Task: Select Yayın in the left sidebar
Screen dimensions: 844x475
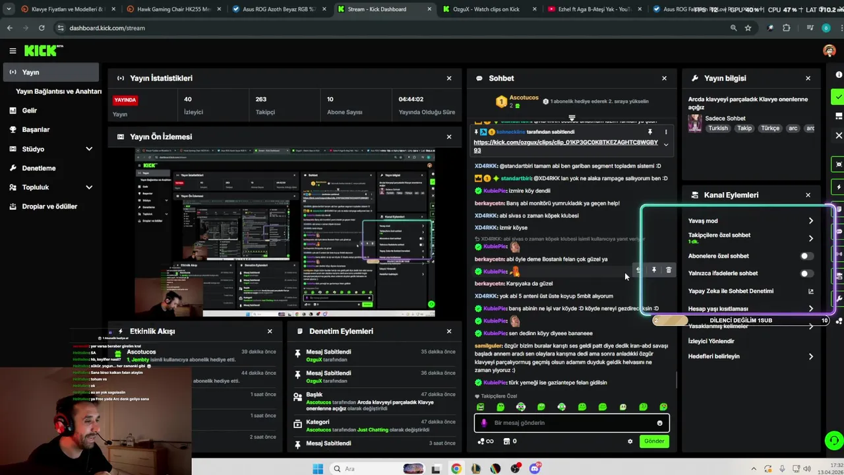Action: pos(51,72)
